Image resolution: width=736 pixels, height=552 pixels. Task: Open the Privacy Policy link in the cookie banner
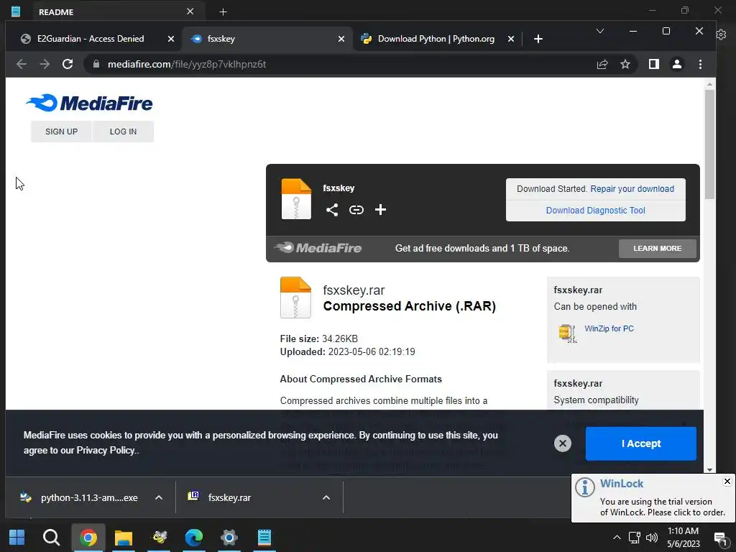[x=106, y=450]
